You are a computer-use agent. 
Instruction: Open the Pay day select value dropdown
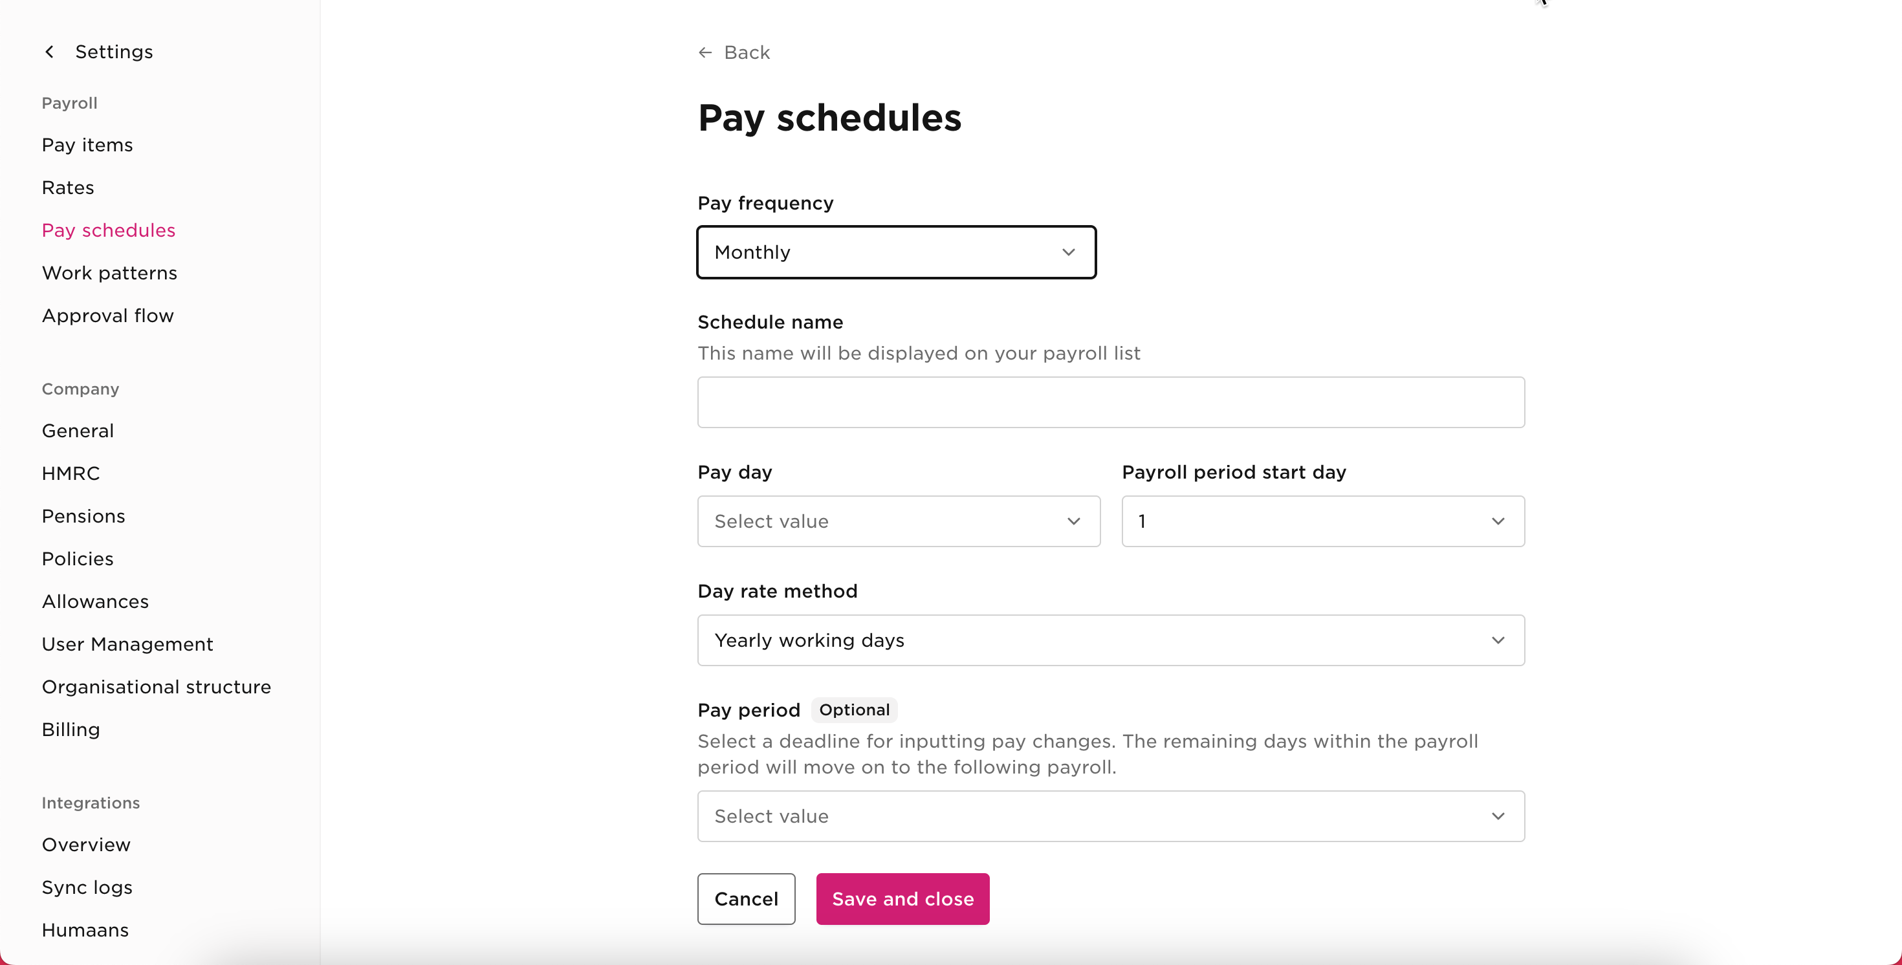(x=897, y=521)
